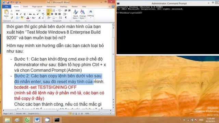The height and width of the screenshot is (123, 219).
Task: Click Words: 140 in status bar
Action: [x=21, y=114]
